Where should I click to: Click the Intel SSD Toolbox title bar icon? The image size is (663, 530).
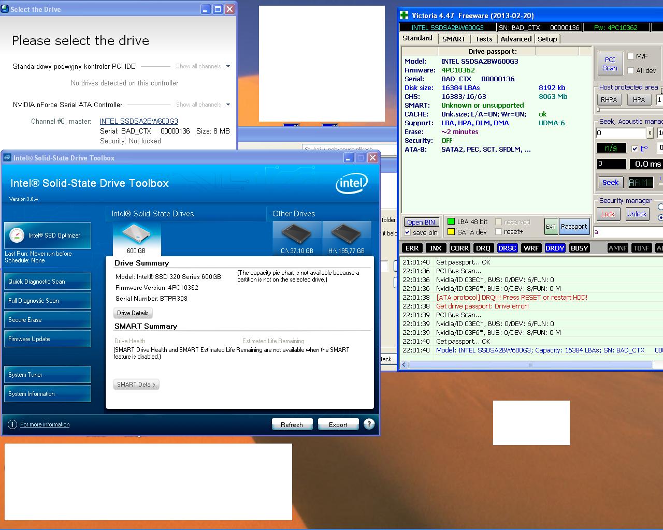(8, 158)
